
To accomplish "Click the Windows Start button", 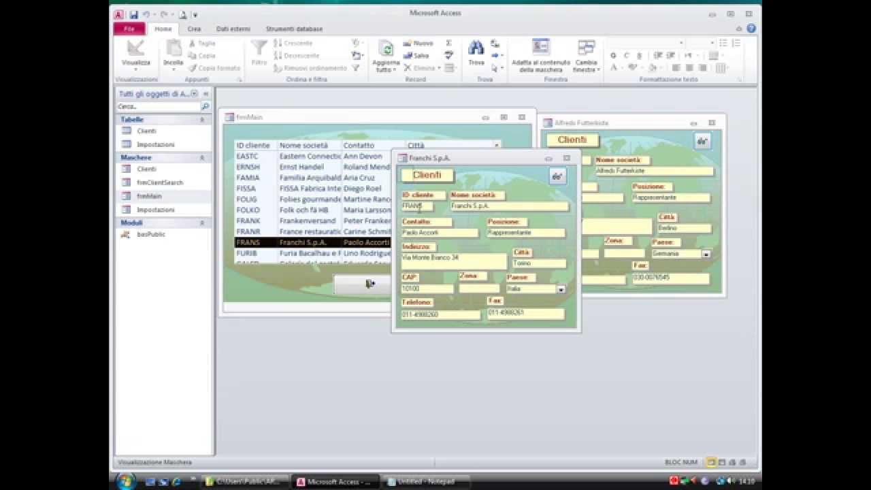I will tap(126, 481).
